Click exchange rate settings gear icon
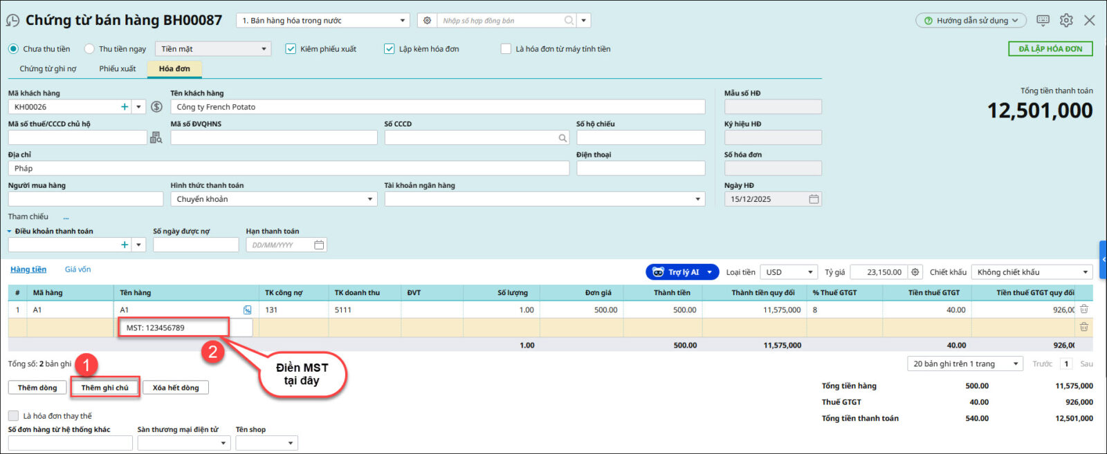This screenshot has width=1107, height=454. click(915, 272)
